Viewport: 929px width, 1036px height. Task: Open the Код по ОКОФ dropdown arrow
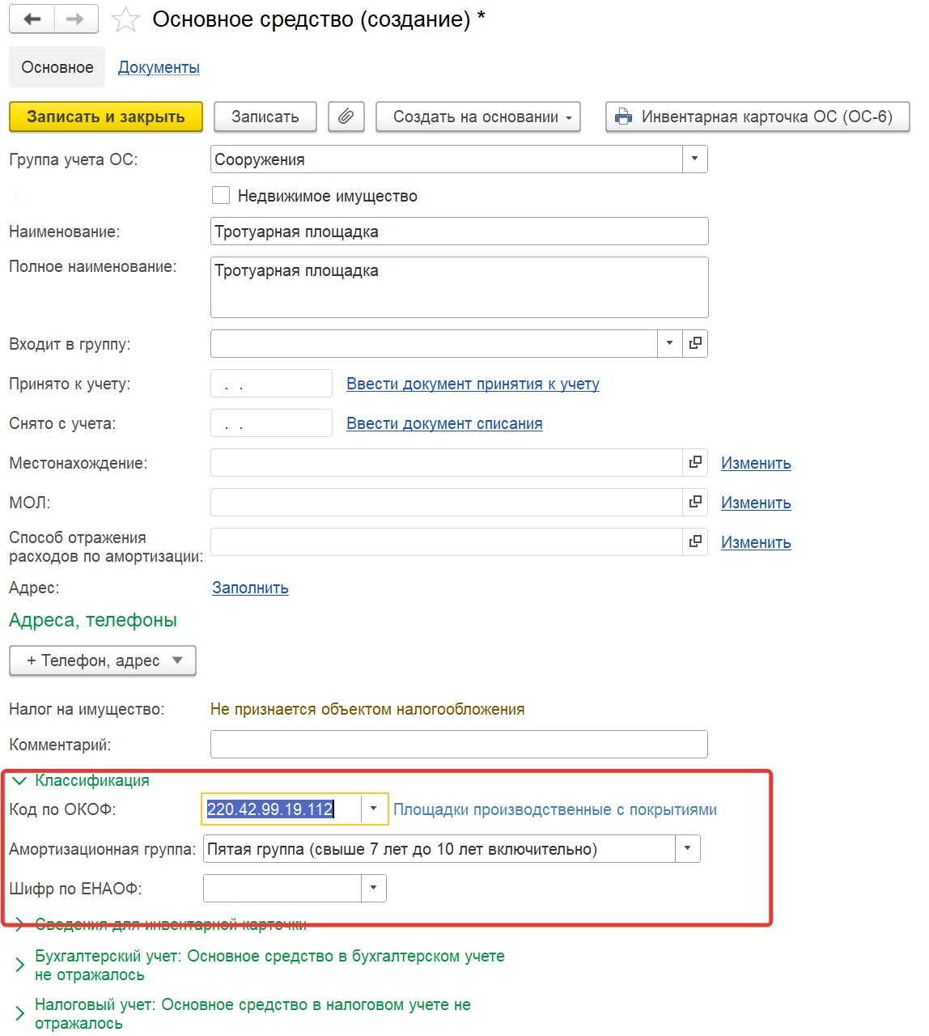373,809
